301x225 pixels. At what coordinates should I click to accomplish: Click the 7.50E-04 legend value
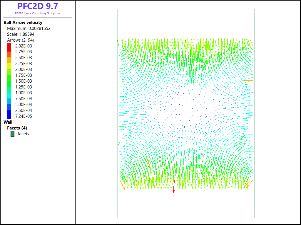(x=24, y=99)
